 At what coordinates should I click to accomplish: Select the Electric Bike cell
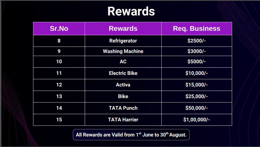point(123,73)
